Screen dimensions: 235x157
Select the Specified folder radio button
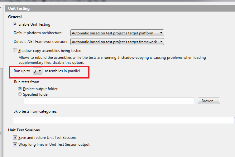point(20,94)
